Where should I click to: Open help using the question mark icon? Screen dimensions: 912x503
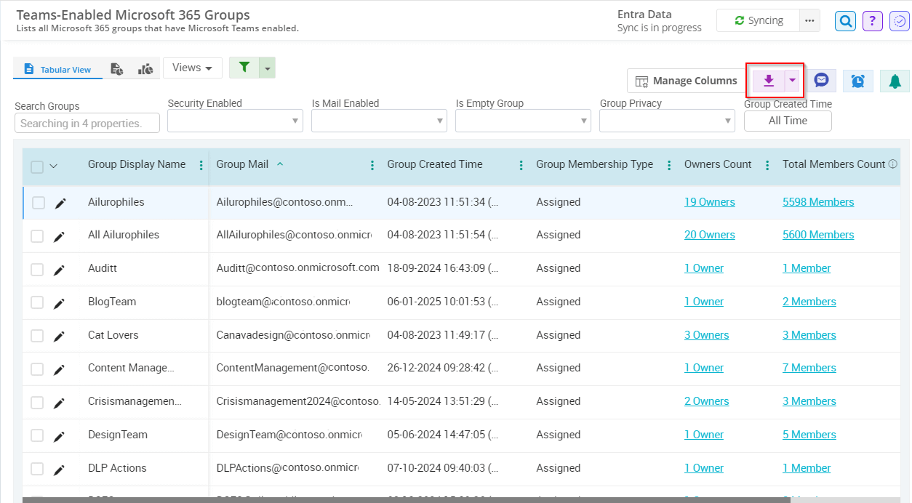tap(872, 20)
